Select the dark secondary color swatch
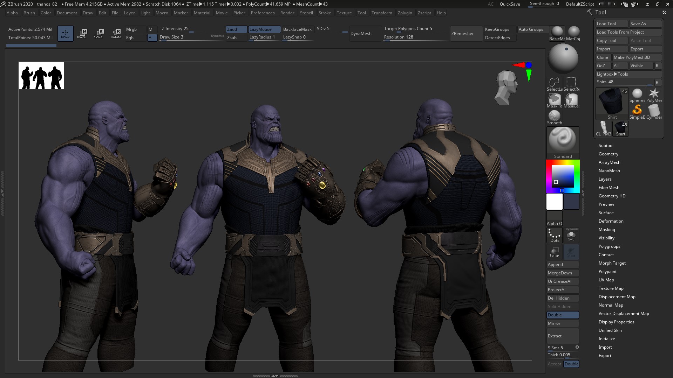This screenshot has width=673, height=378. (571, 202)
